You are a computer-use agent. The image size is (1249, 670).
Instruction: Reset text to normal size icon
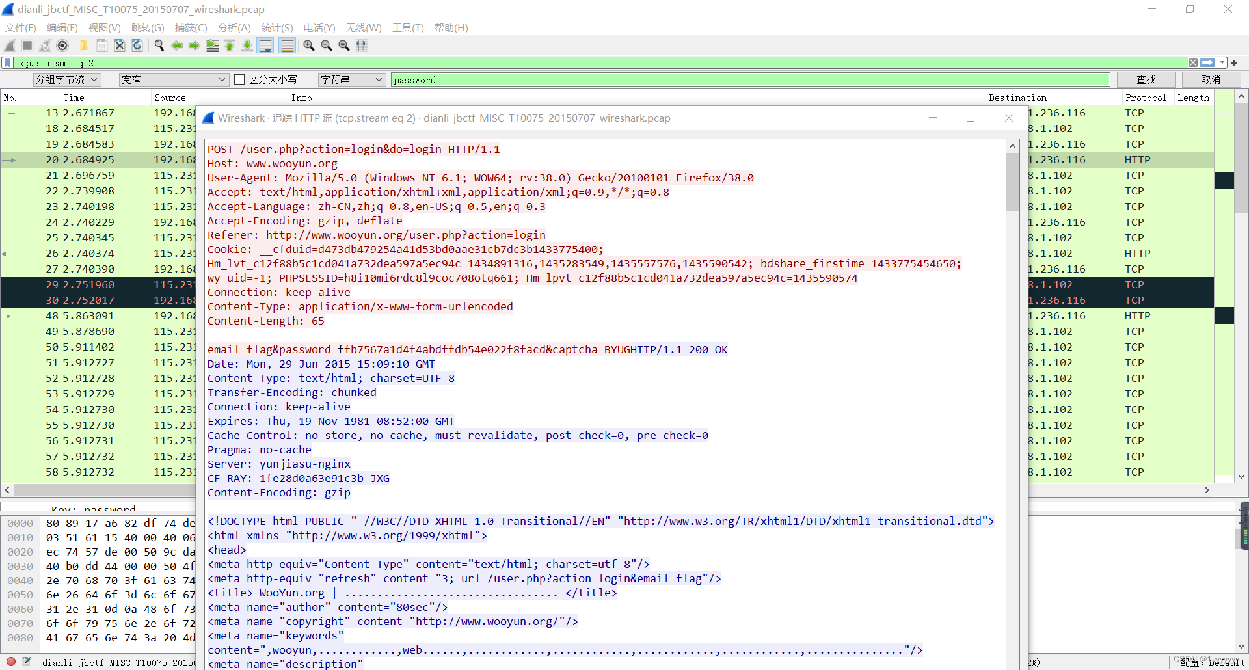click(x=344, y=46)
